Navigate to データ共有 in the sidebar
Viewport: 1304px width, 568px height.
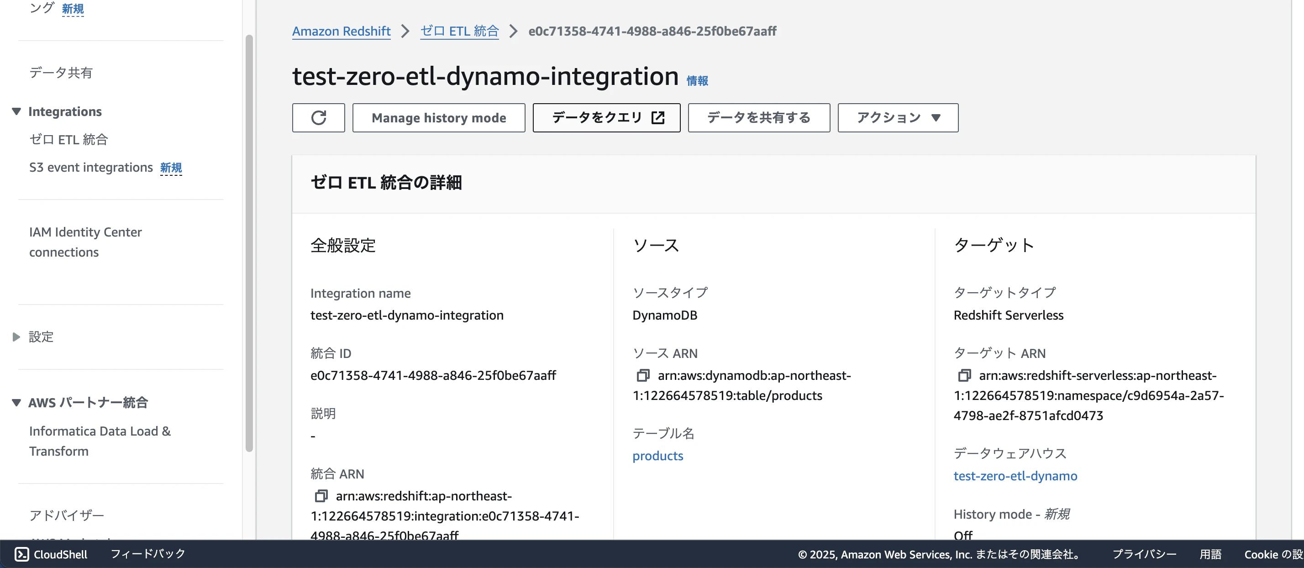click(60, 73)
